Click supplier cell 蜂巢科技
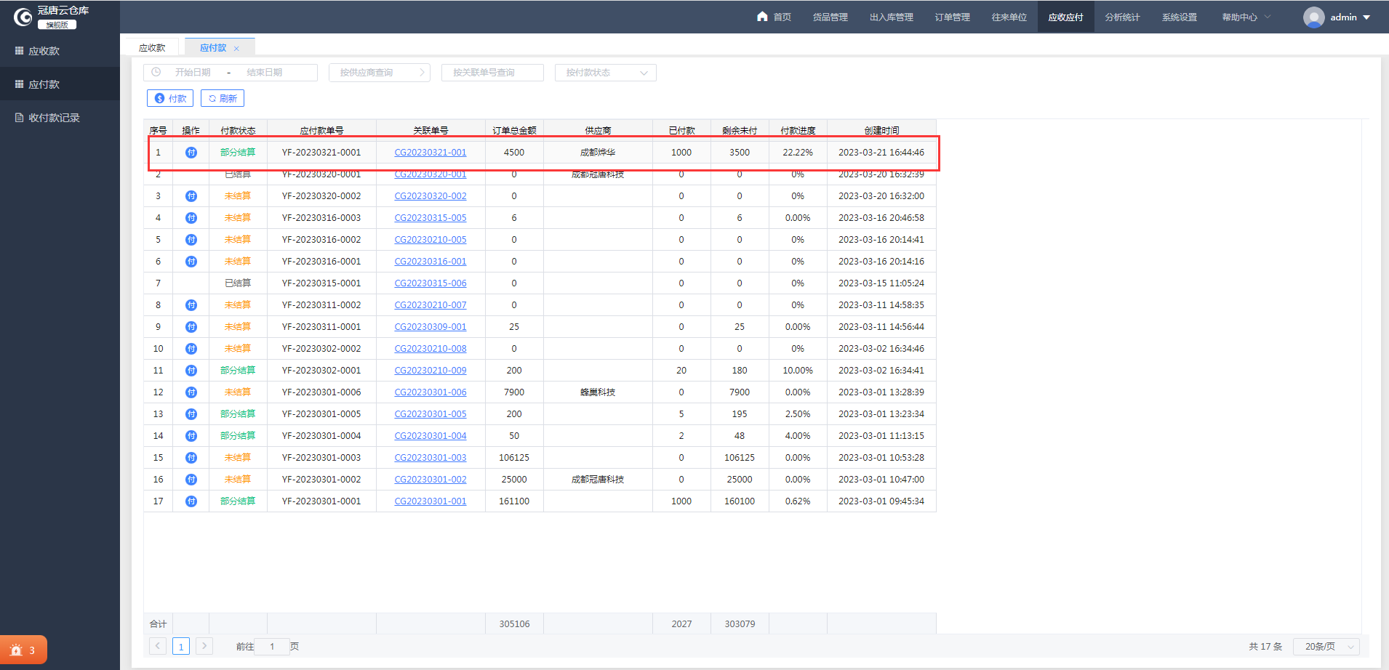This screenshot has height=670, width=1389. point(598,392)
